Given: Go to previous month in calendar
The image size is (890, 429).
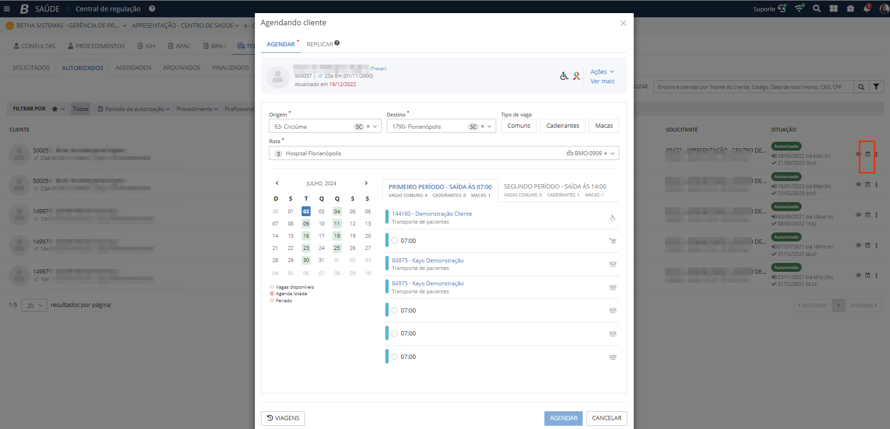Looking at the screenshot, I should 277,183.
